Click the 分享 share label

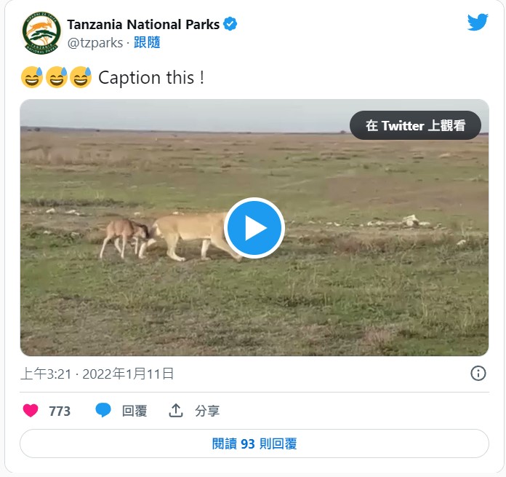pos(207,411)
